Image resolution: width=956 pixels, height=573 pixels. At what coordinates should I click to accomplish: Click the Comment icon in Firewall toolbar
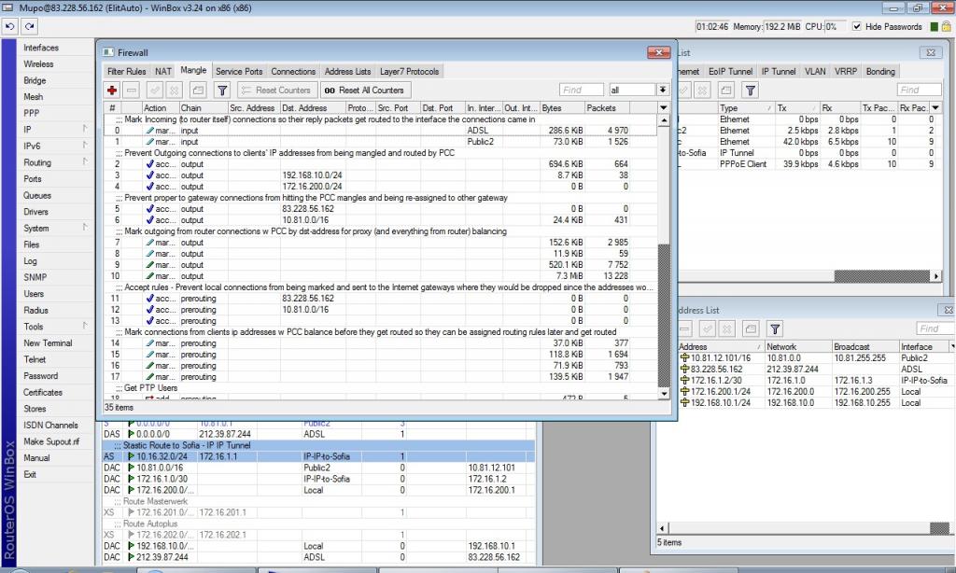tap(198, 91)
